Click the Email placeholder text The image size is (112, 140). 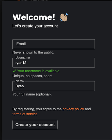[x=21, y=44]
